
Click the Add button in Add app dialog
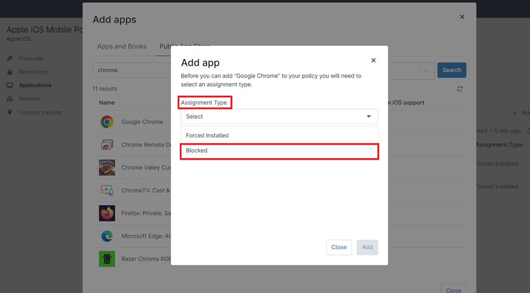[x=367, y=247]
